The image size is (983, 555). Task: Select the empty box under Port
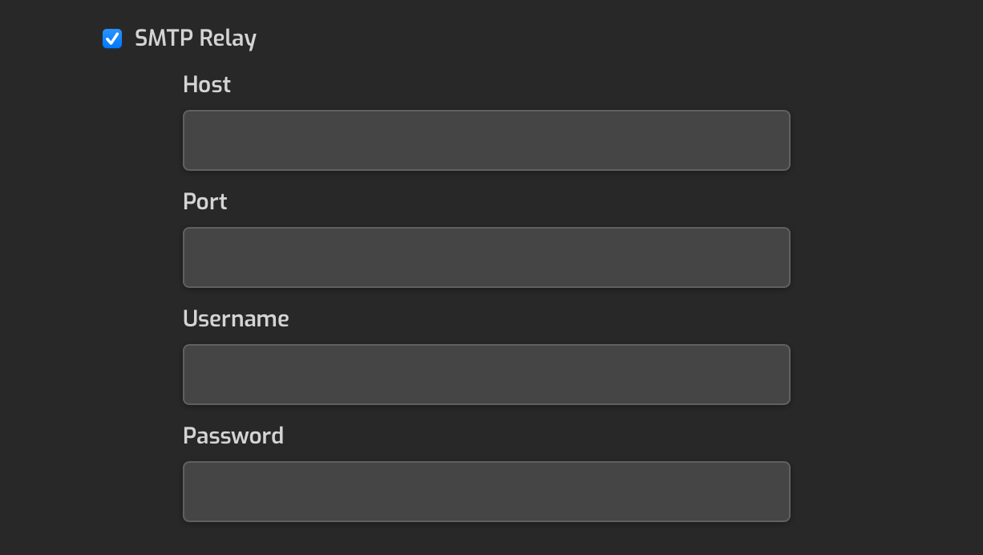coord(487,257)
